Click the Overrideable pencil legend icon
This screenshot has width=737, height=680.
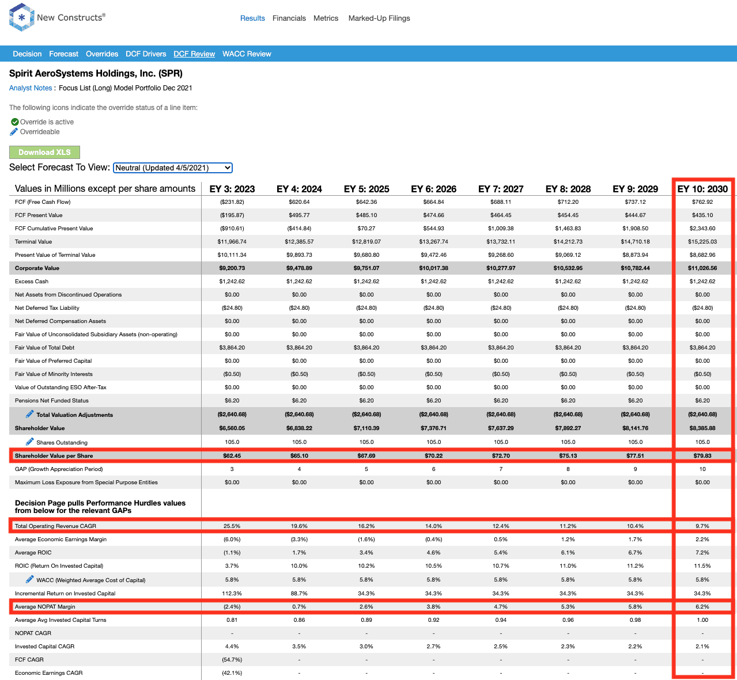click(x=14, y=132)
